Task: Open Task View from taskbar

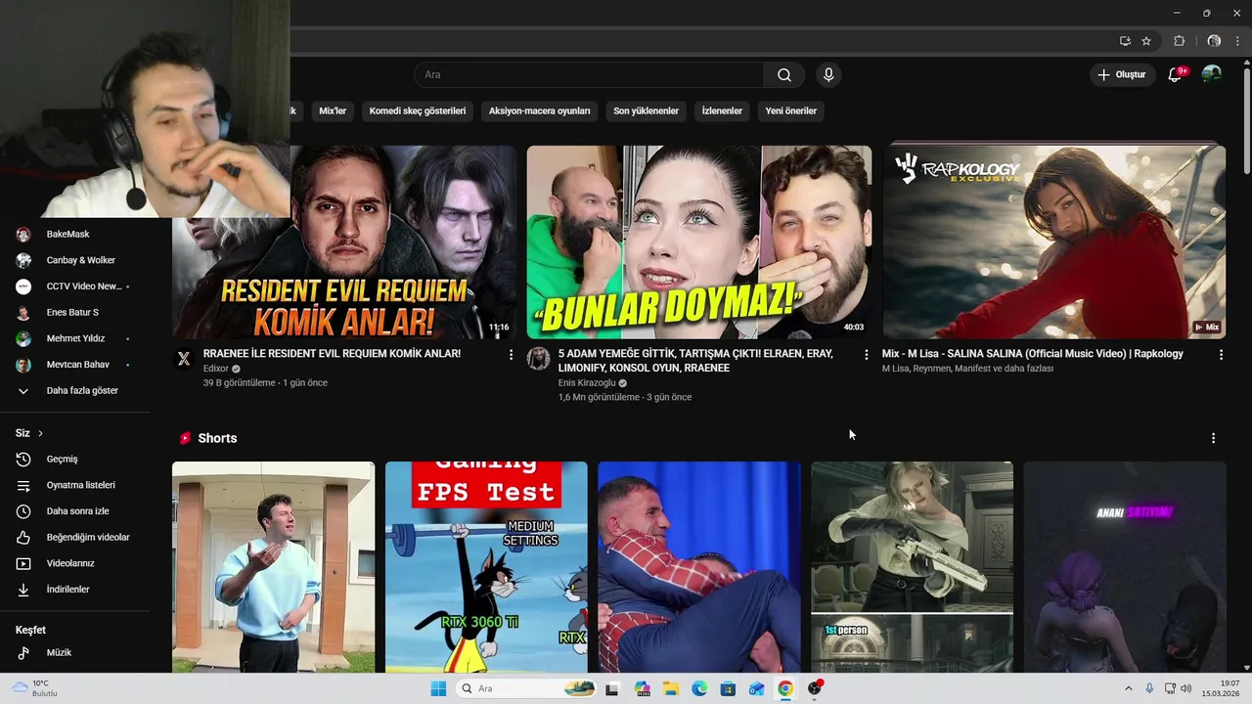Action: pos(612,688)
